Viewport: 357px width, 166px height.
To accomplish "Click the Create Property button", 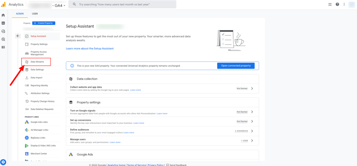I will coord(44,23).
